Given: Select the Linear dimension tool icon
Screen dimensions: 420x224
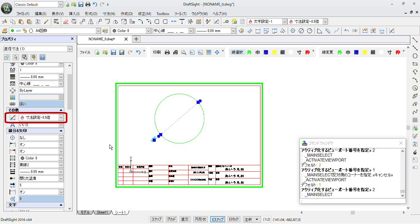Looking at the screenshot, I should (x=258, y=31).
